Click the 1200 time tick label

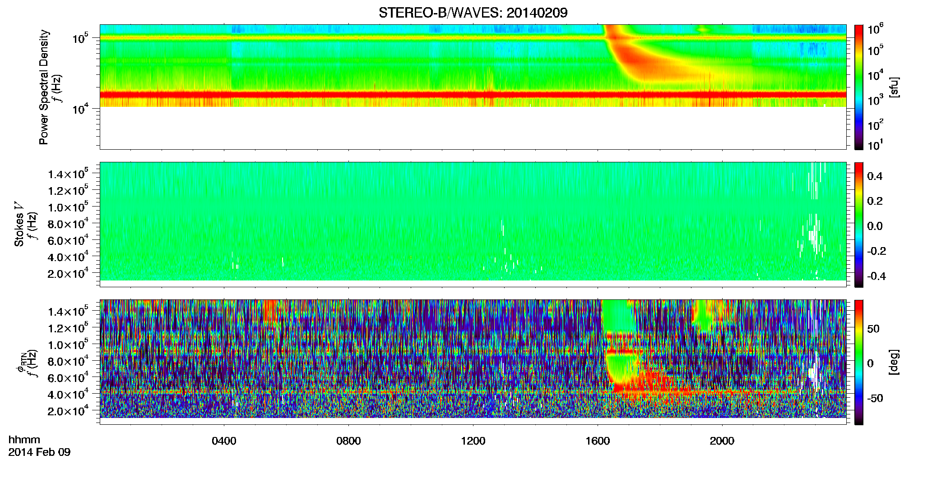tap(473, 441)
